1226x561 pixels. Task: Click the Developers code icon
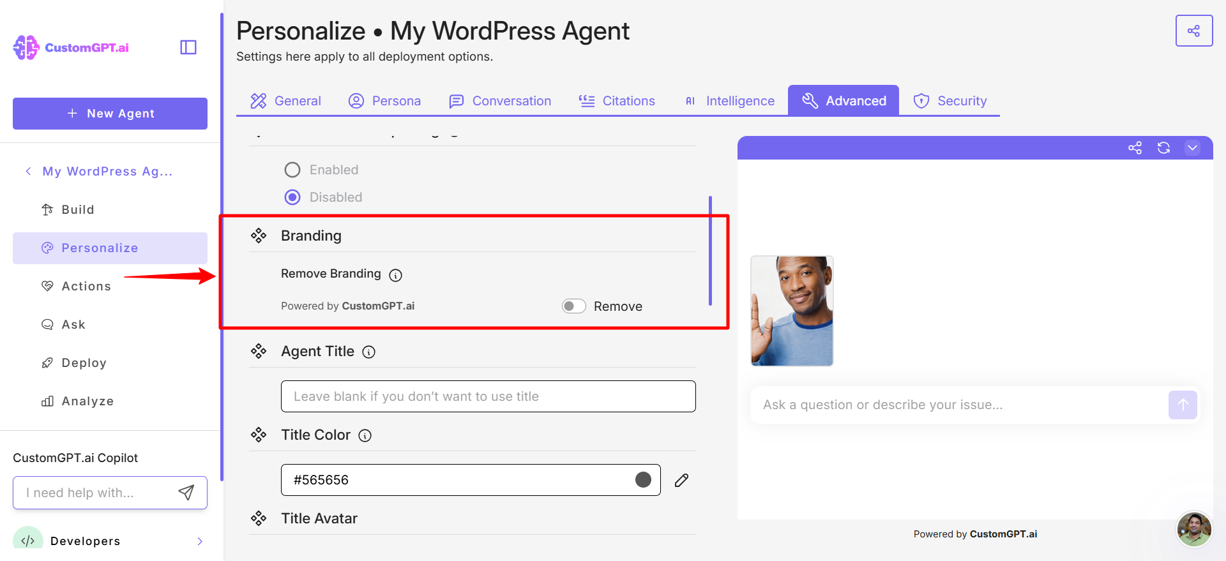point(28,541)
